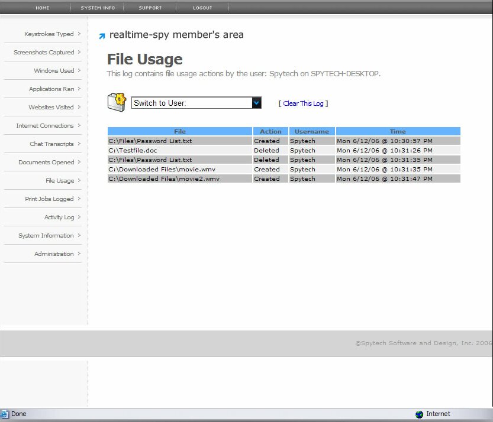Screen dimensions: 493x422
Task: Click the Internet globe icon in status bar
Action: coord(419,414)
